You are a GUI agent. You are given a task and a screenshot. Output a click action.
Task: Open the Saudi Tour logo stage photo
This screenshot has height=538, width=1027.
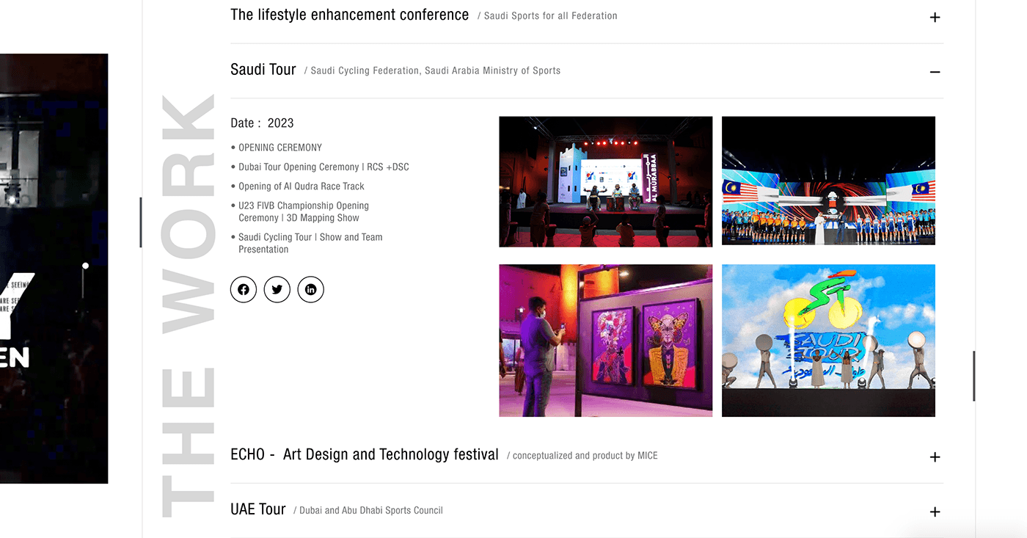828,341
